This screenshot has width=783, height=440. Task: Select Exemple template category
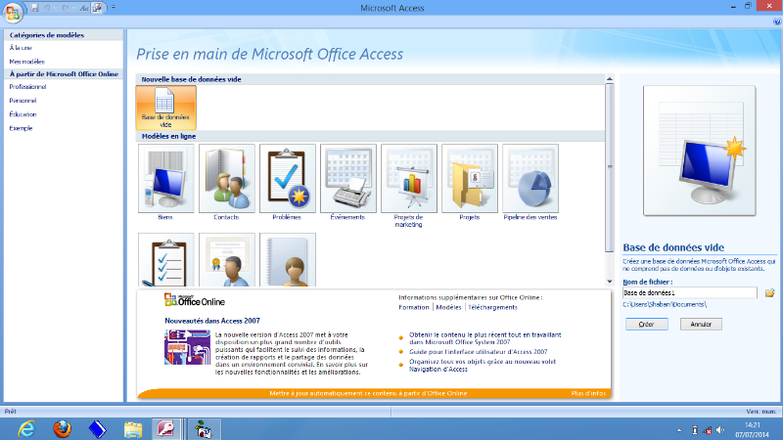pyautogui.click(x=21, y=128)
